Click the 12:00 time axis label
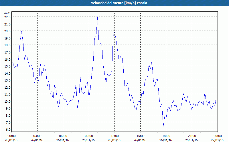This screenshot has height=143, width=229. (x=115, y=136)
